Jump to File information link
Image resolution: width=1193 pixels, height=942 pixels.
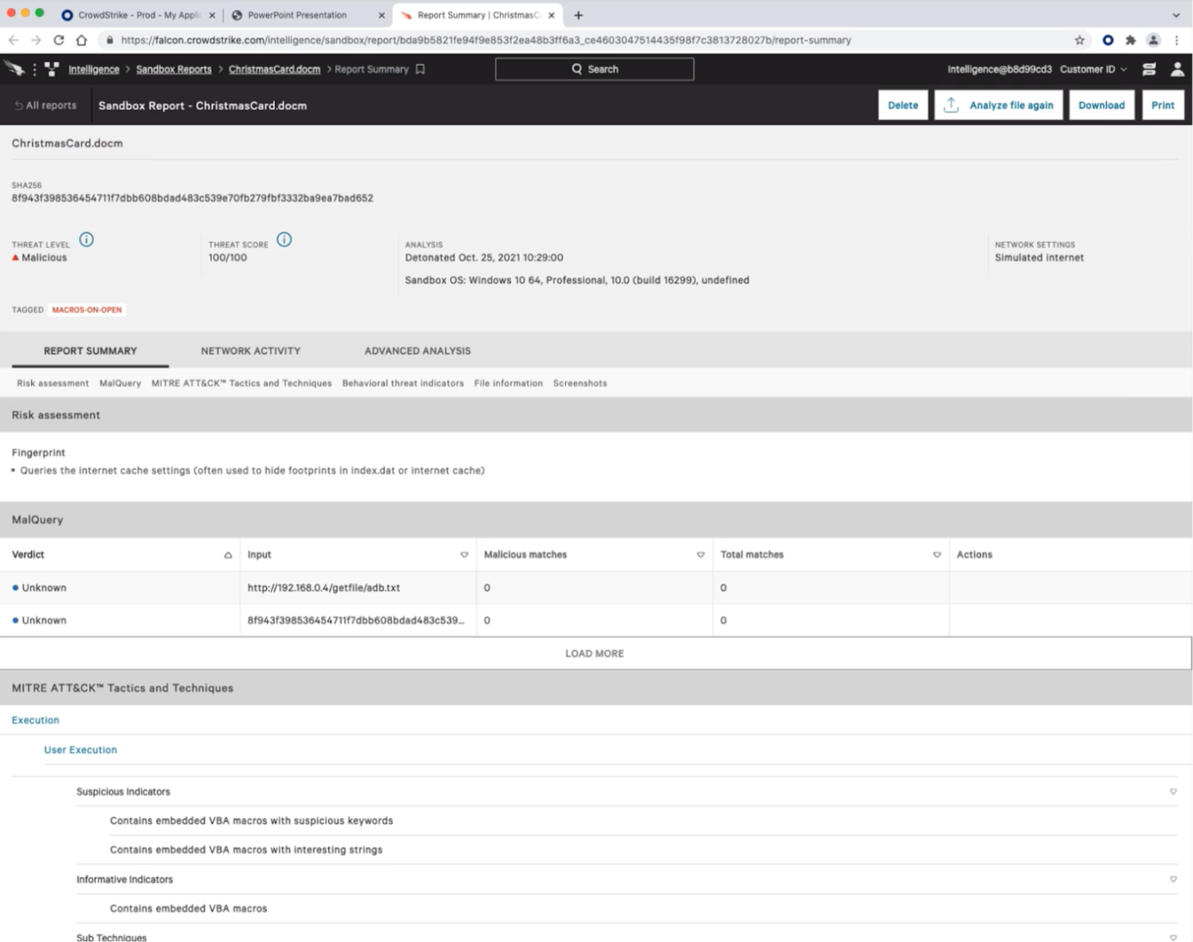tap(508, 383)
